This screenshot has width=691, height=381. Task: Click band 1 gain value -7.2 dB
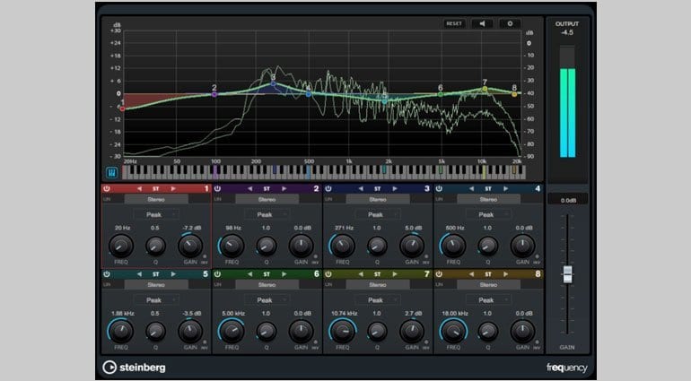point(192,229)
